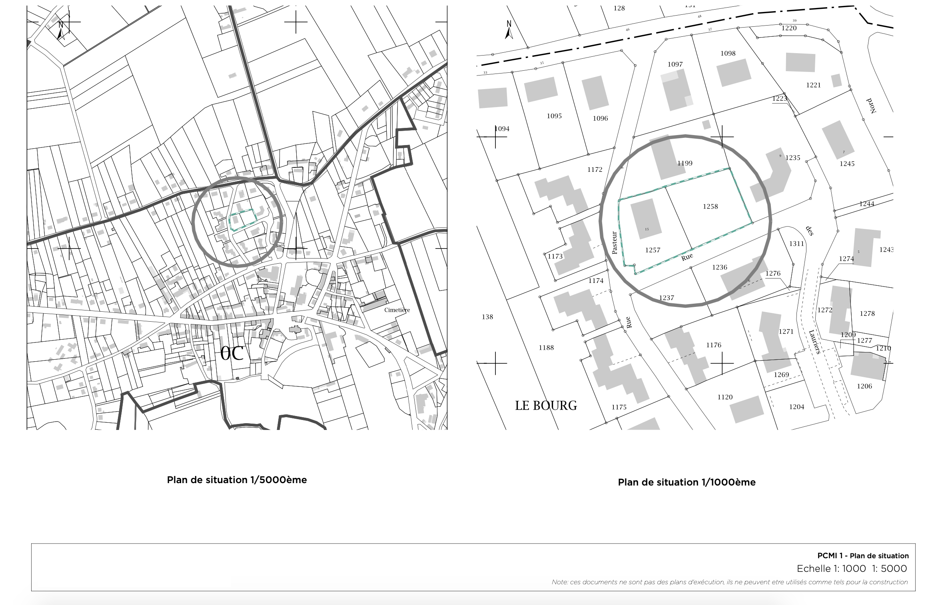
Task: Click parcel number 1199 inside circle
Action: (685, 163)
